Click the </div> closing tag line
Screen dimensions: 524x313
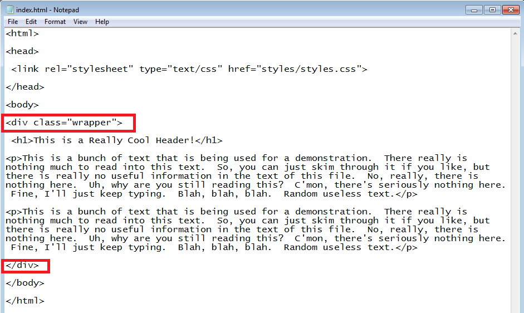(22, 265)
